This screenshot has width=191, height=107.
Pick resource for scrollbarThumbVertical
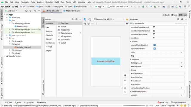(154, 27)
